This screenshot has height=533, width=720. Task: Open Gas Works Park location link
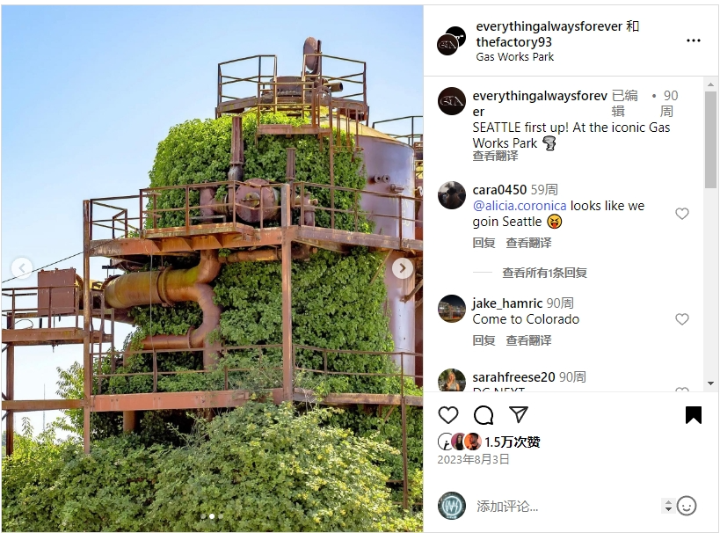tap(515, 57)
